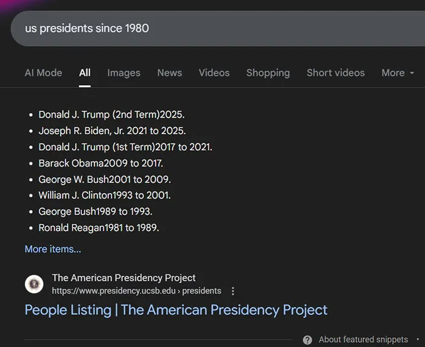Expand the More search filters dropdown
Viewport: 425px width, 347px height.
click(398, 73)
